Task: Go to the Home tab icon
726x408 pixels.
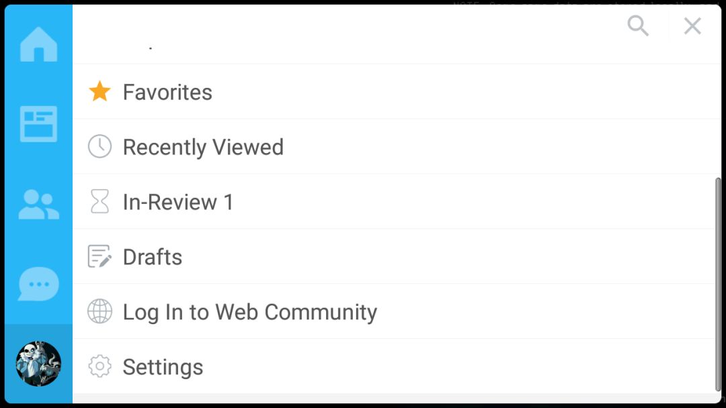Action: [x=38, y=44]
